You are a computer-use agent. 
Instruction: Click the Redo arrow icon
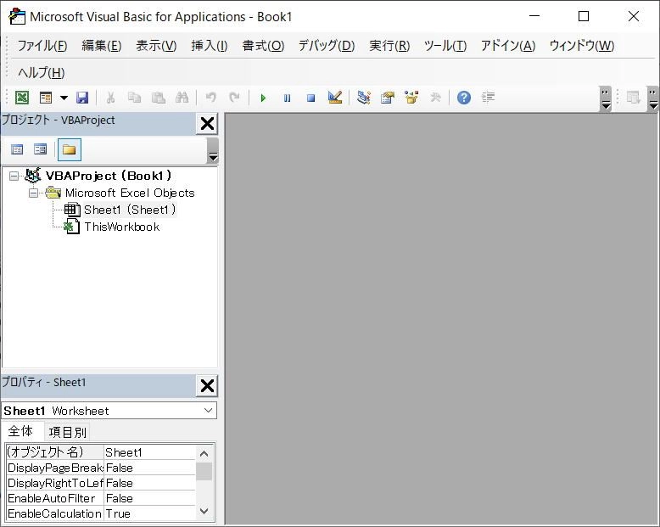pos(234,98)
